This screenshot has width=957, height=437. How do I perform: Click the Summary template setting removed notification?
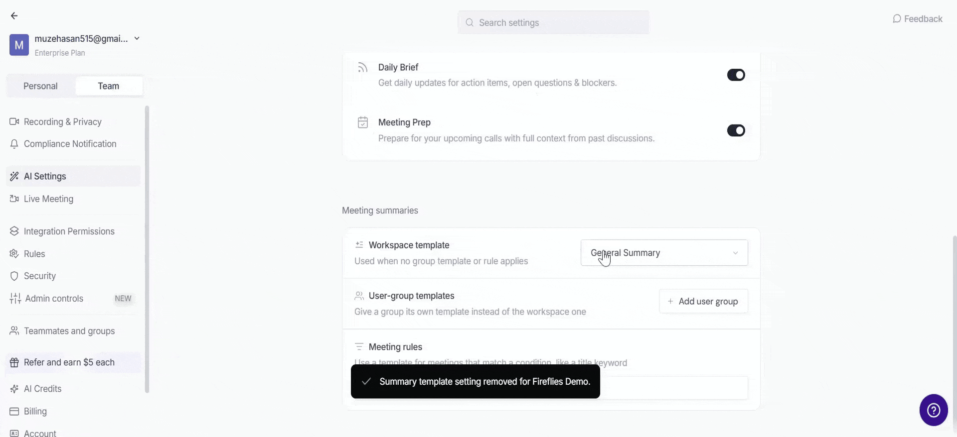coord(476,382)
